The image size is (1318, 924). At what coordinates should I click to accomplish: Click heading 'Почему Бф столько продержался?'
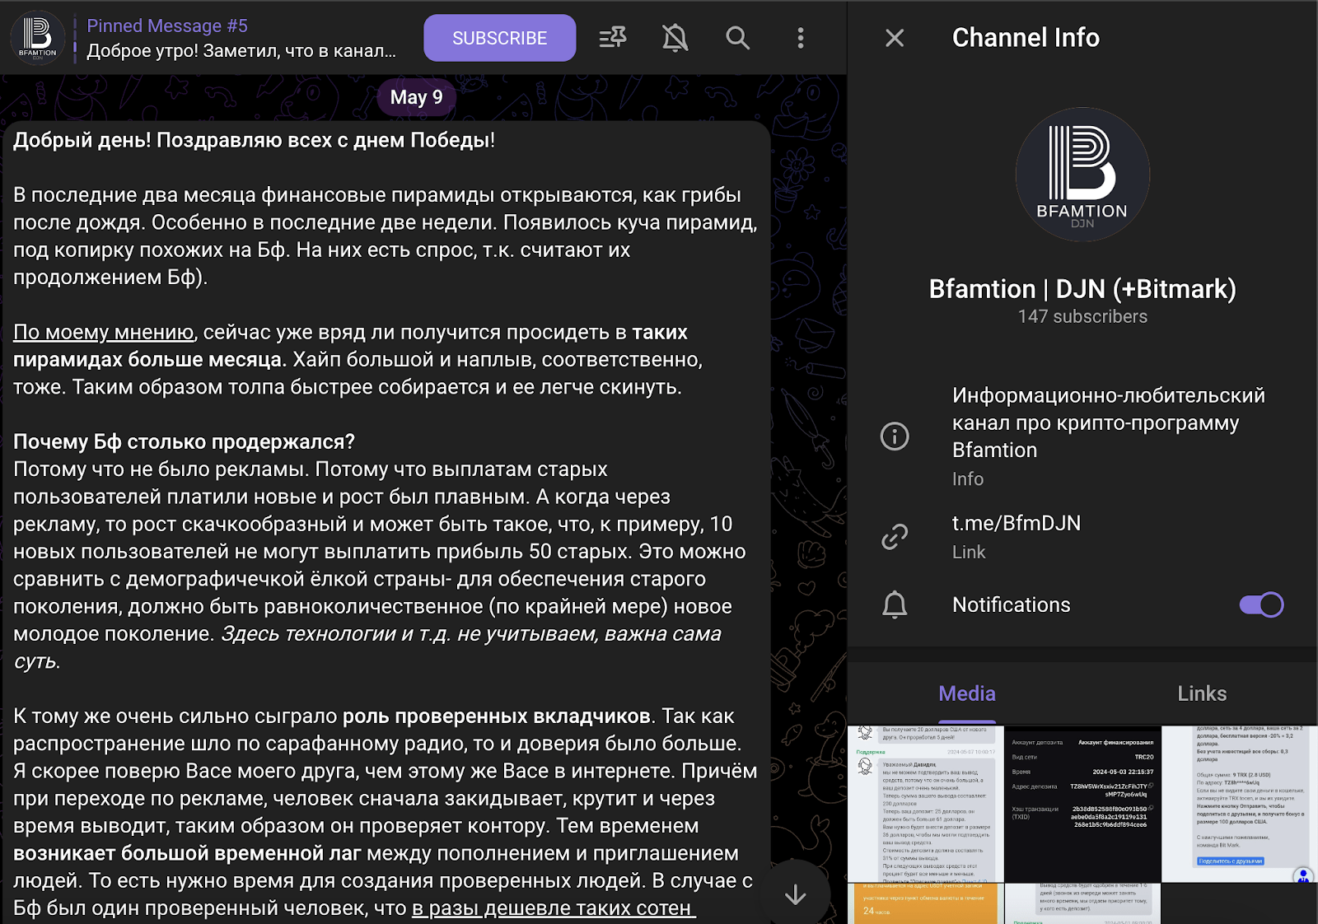184,441
